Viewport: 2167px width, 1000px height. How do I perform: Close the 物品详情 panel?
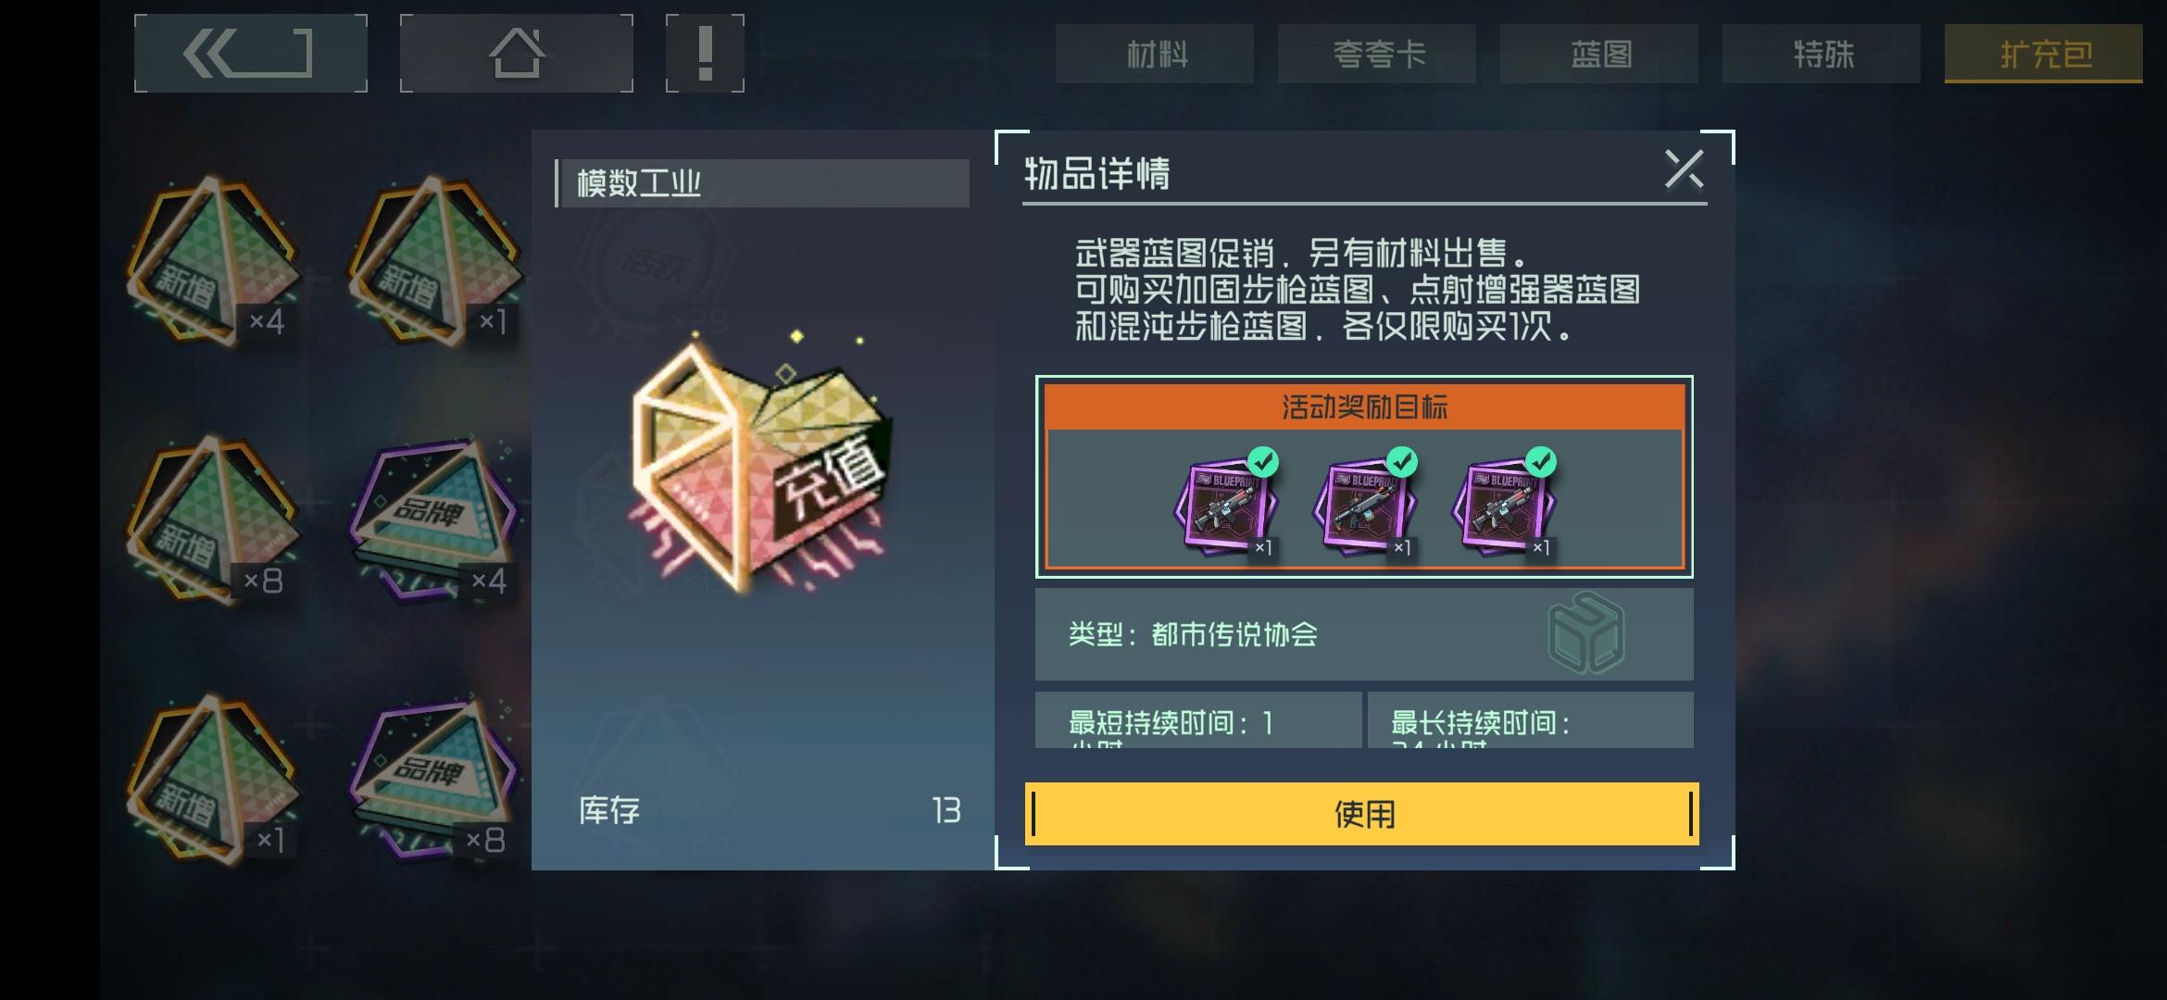coord(1684,169)
